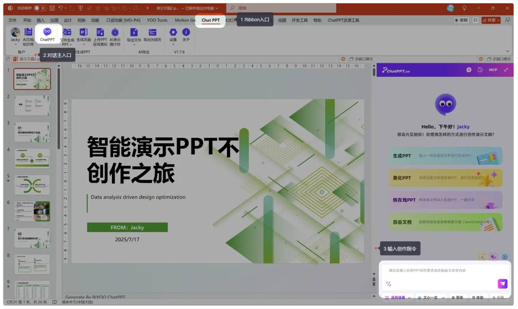Screen dimensions: 518x309
Task: Toggle the 自动保存 switch
Action: (x=40, y=8)
